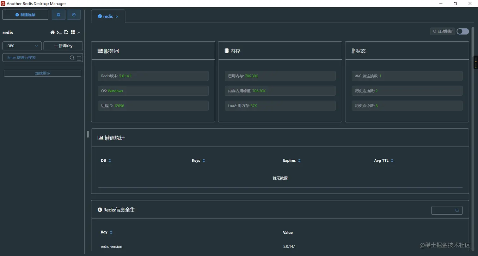This screenshot has height=256, width=478.
Task: Click the Lua占用内存 37K tag
Action: (x=280, y=106)
